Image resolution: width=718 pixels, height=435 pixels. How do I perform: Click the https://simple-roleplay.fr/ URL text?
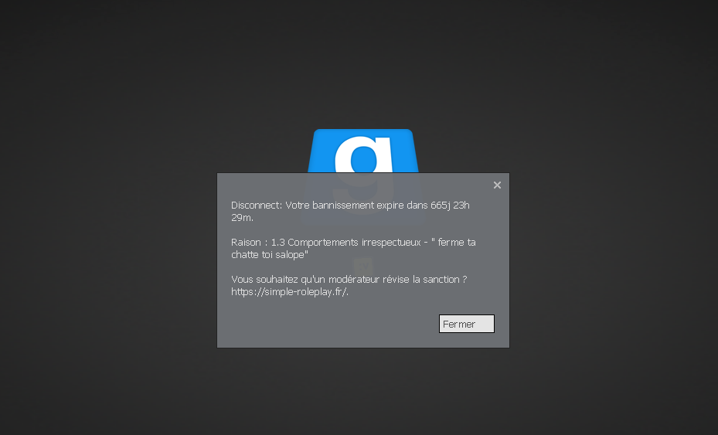(290, 292)
